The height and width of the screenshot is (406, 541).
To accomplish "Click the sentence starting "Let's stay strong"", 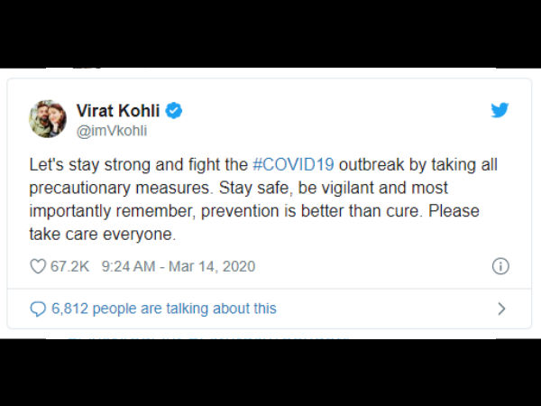I will [x=263, y=176].
